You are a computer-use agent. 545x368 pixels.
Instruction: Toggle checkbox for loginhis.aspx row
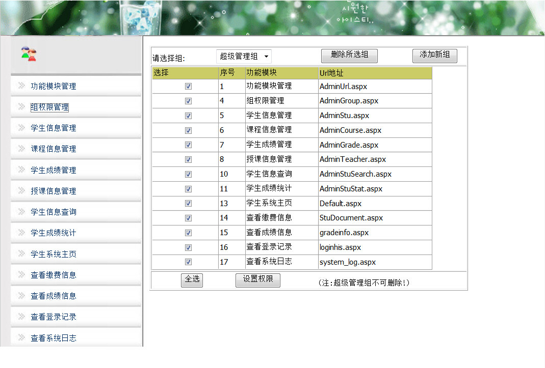(189, 247)
